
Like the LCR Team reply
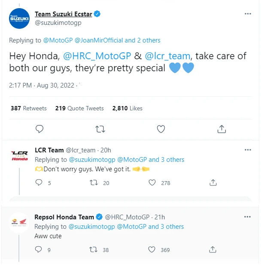152,182
